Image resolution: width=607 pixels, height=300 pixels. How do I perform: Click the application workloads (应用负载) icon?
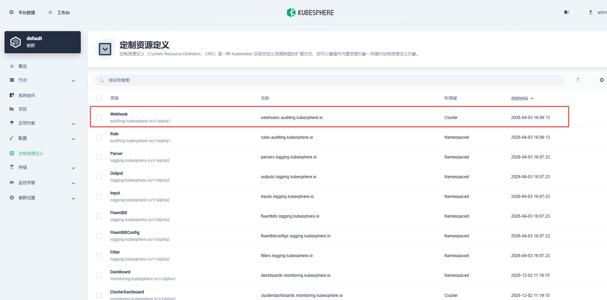(12, 123)
